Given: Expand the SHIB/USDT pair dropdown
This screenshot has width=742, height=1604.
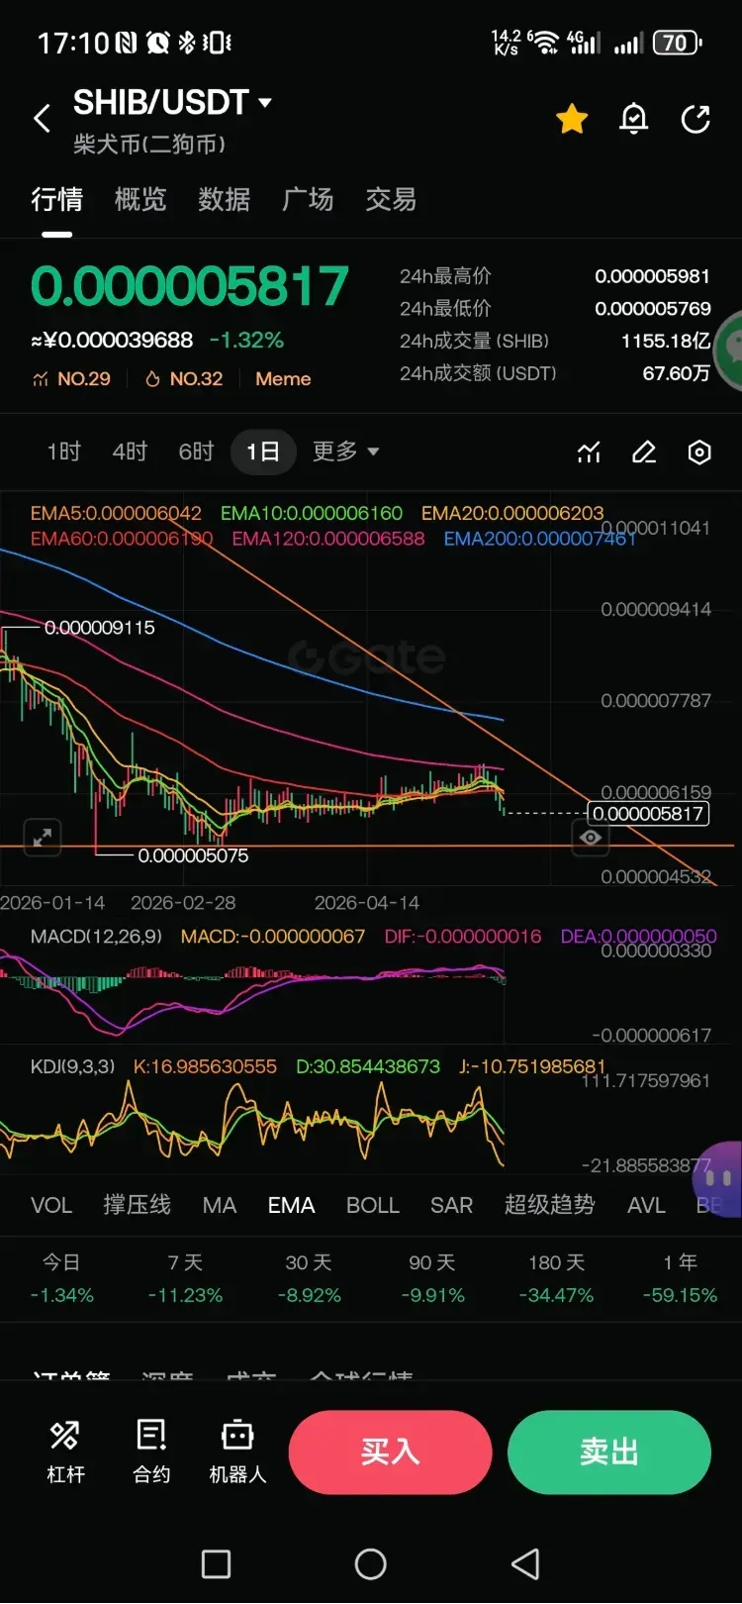Looking at the screenshot, I should [x=264, y=102].
